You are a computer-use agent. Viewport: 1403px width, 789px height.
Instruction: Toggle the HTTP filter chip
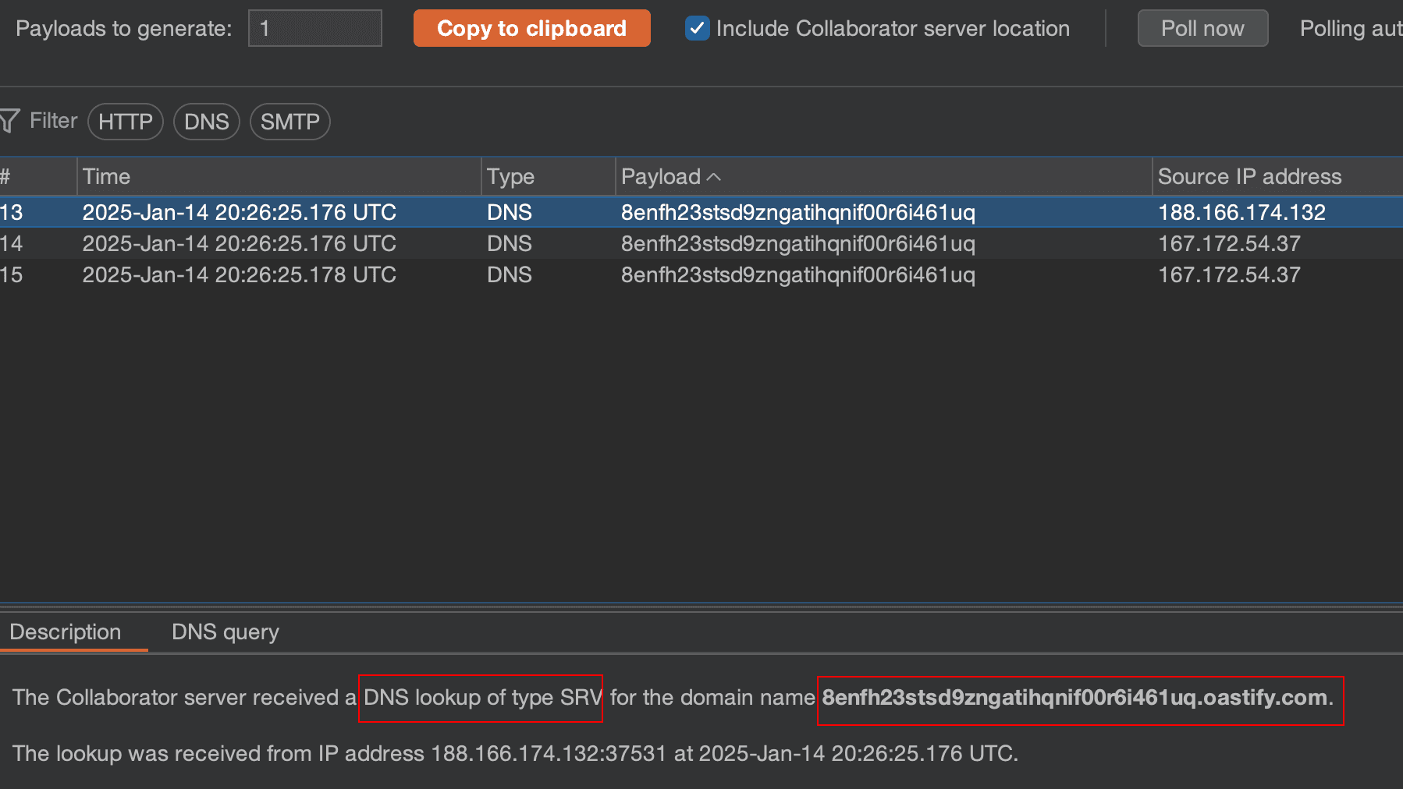pyautogui.click(x=125, y=122)
